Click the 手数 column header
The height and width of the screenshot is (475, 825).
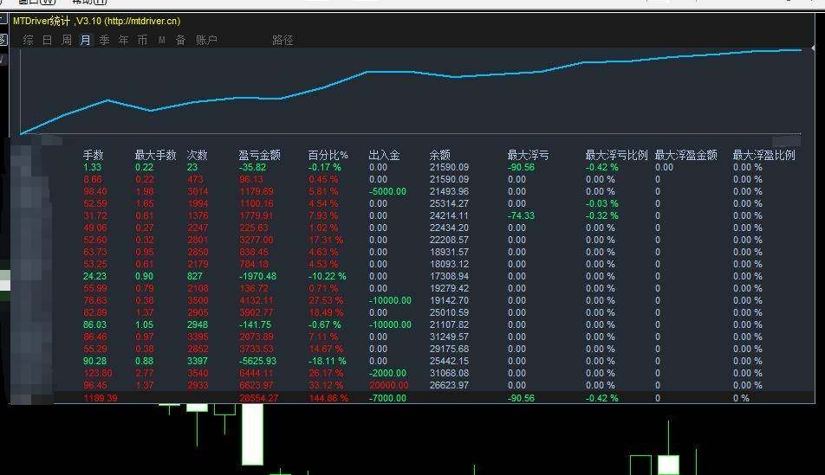pyautogui.click(x=93, y=155)
